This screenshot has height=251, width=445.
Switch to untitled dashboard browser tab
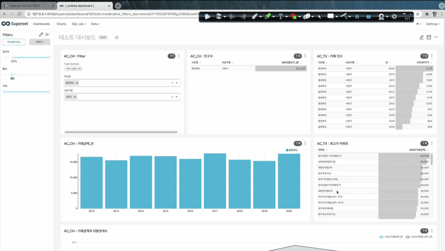tap(84, 6)
